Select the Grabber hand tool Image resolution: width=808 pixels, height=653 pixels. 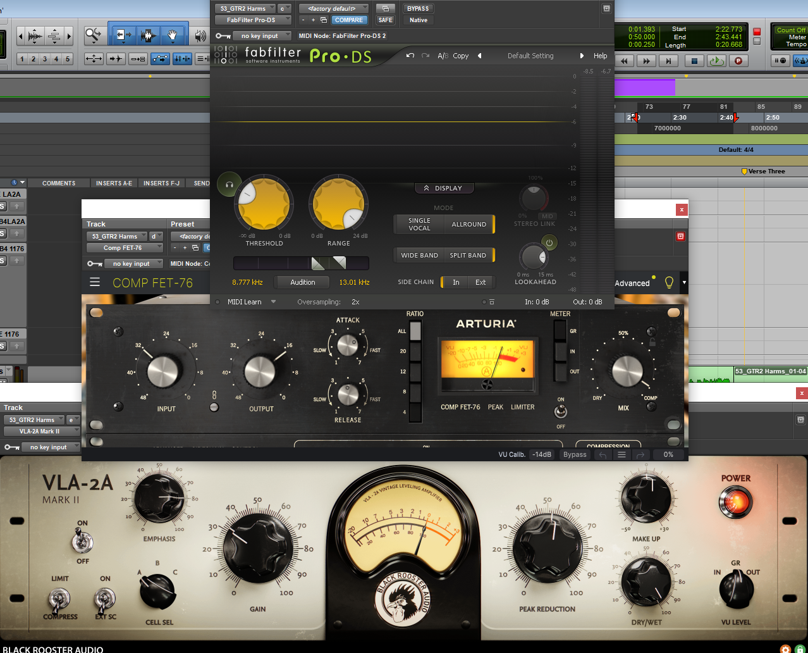tap(172, 35)
